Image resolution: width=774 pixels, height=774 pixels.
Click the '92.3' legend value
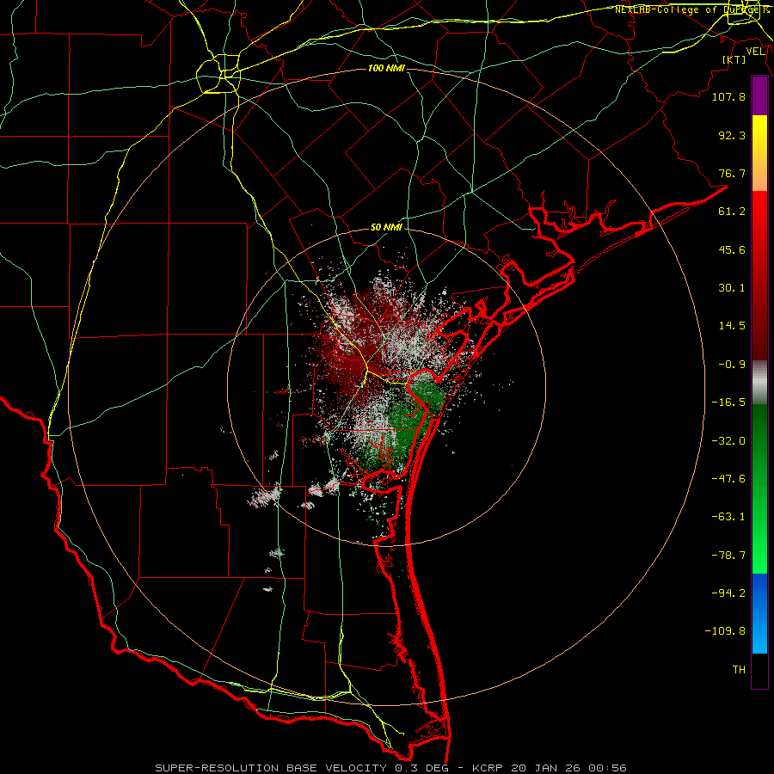click(x=732, y=135)
